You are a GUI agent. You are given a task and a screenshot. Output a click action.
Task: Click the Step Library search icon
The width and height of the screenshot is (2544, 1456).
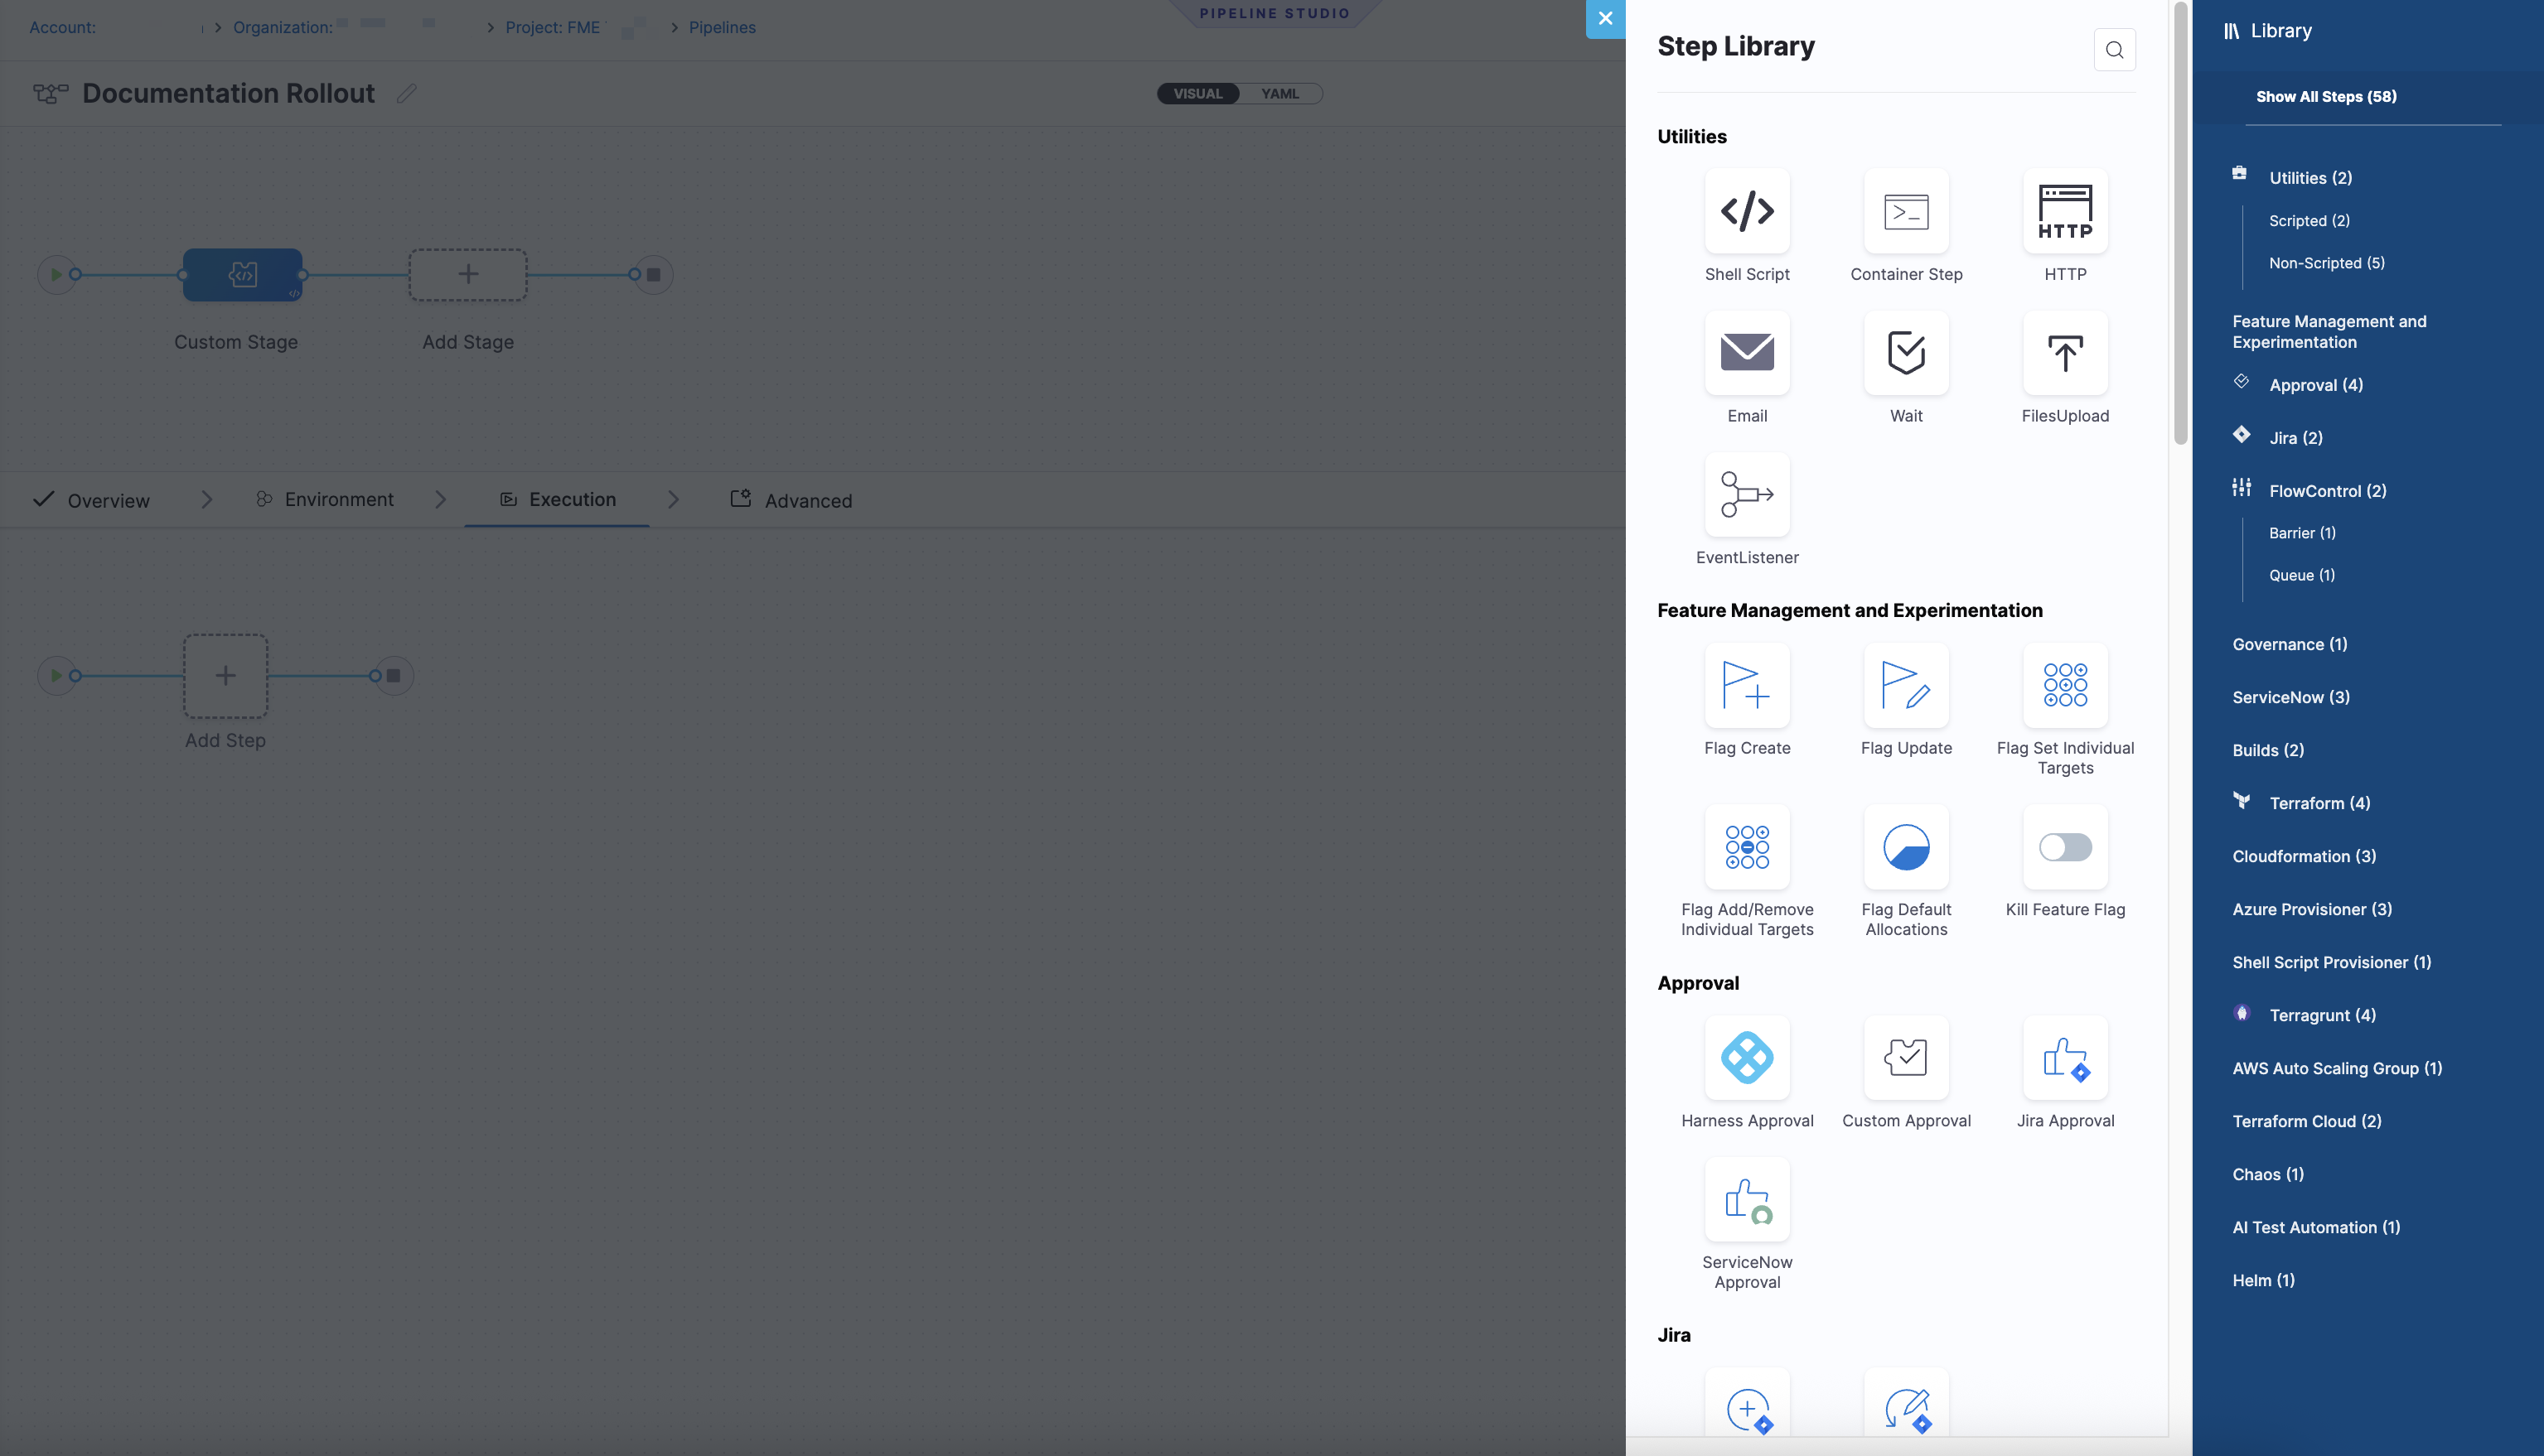coord(2114,50)
